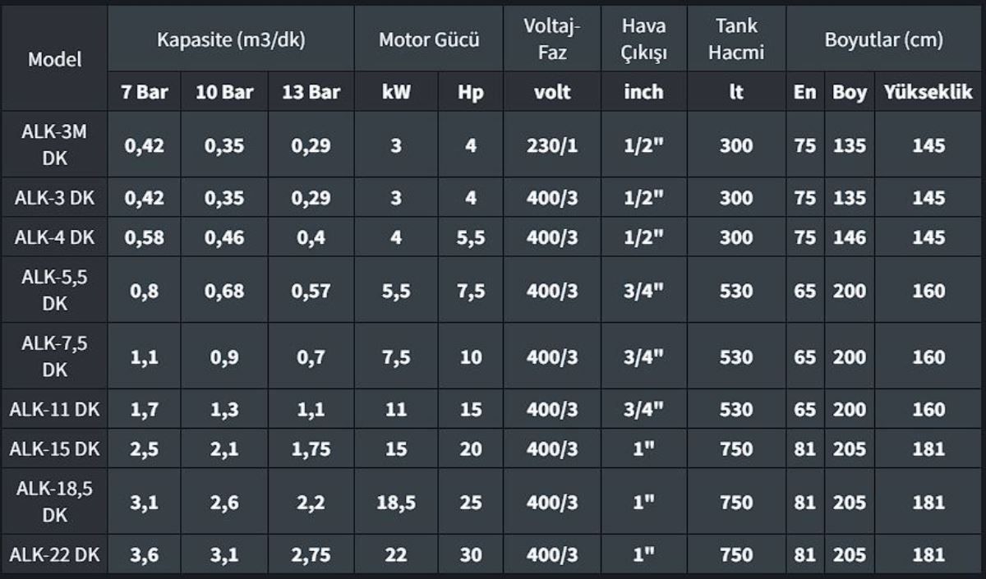This screenshot has width=986, height=579.
Task: Click 0,58 capacity in ALK-4 DK row
Action: pos(145,238)
